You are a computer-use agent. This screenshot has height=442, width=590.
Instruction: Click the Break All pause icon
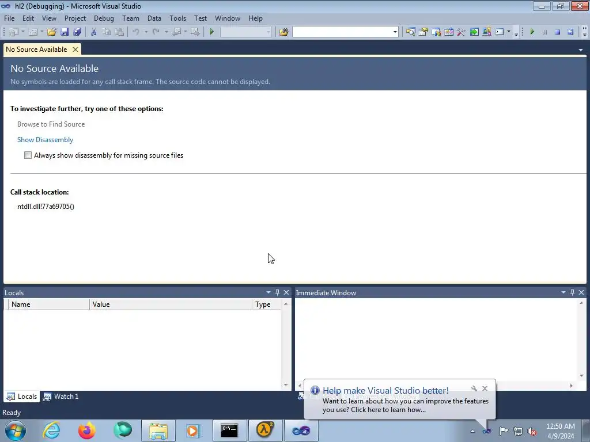click(x=545, y=32)
